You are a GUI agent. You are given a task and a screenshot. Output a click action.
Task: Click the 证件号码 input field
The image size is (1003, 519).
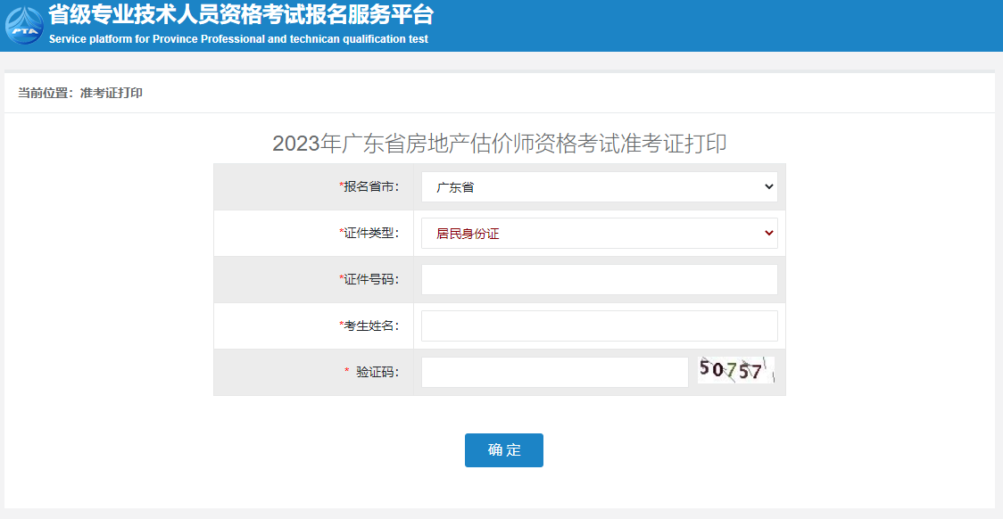pyautogui.click(x=598, y=279)
